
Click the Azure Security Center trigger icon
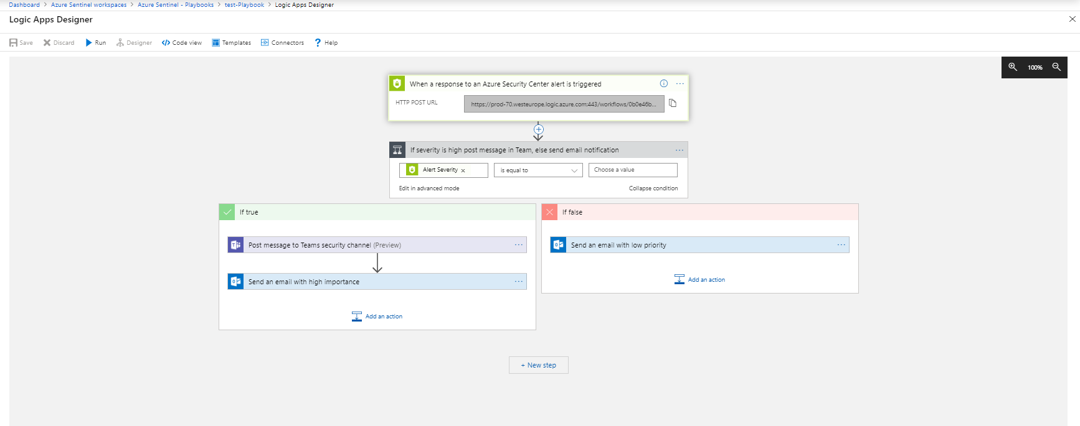click(397, 83)
